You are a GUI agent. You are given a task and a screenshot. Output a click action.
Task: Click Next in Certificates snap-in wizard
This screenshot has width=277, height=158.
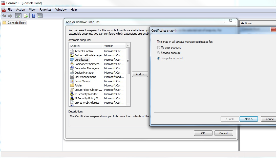(x=249, y=119)
